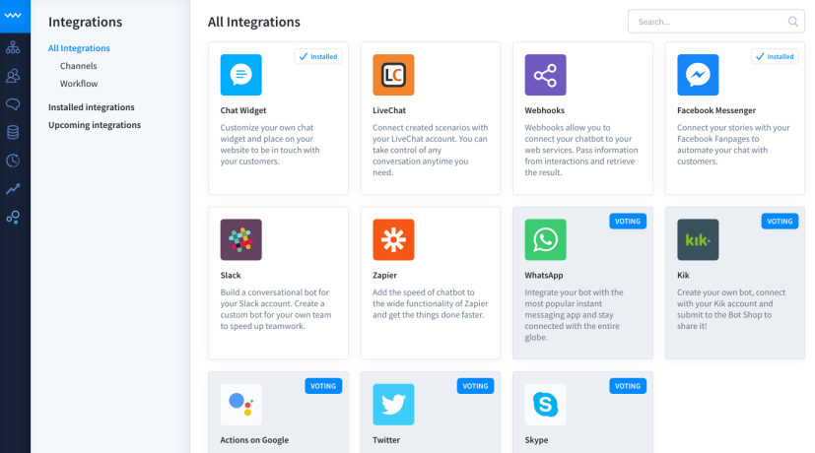Viewport: 815px width, 453px height.
Task: Open the stories tree icon in sidebar
Action: point(13,46)
